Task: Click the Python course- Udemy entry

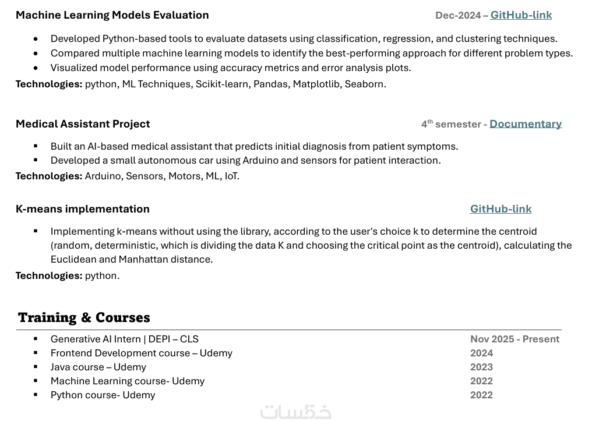Action: [103, 395]
